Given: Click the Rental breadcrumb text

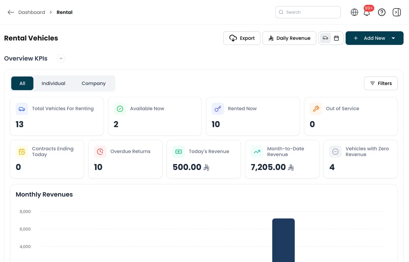Looking at the screenshot, I should (x=65, y=12).
